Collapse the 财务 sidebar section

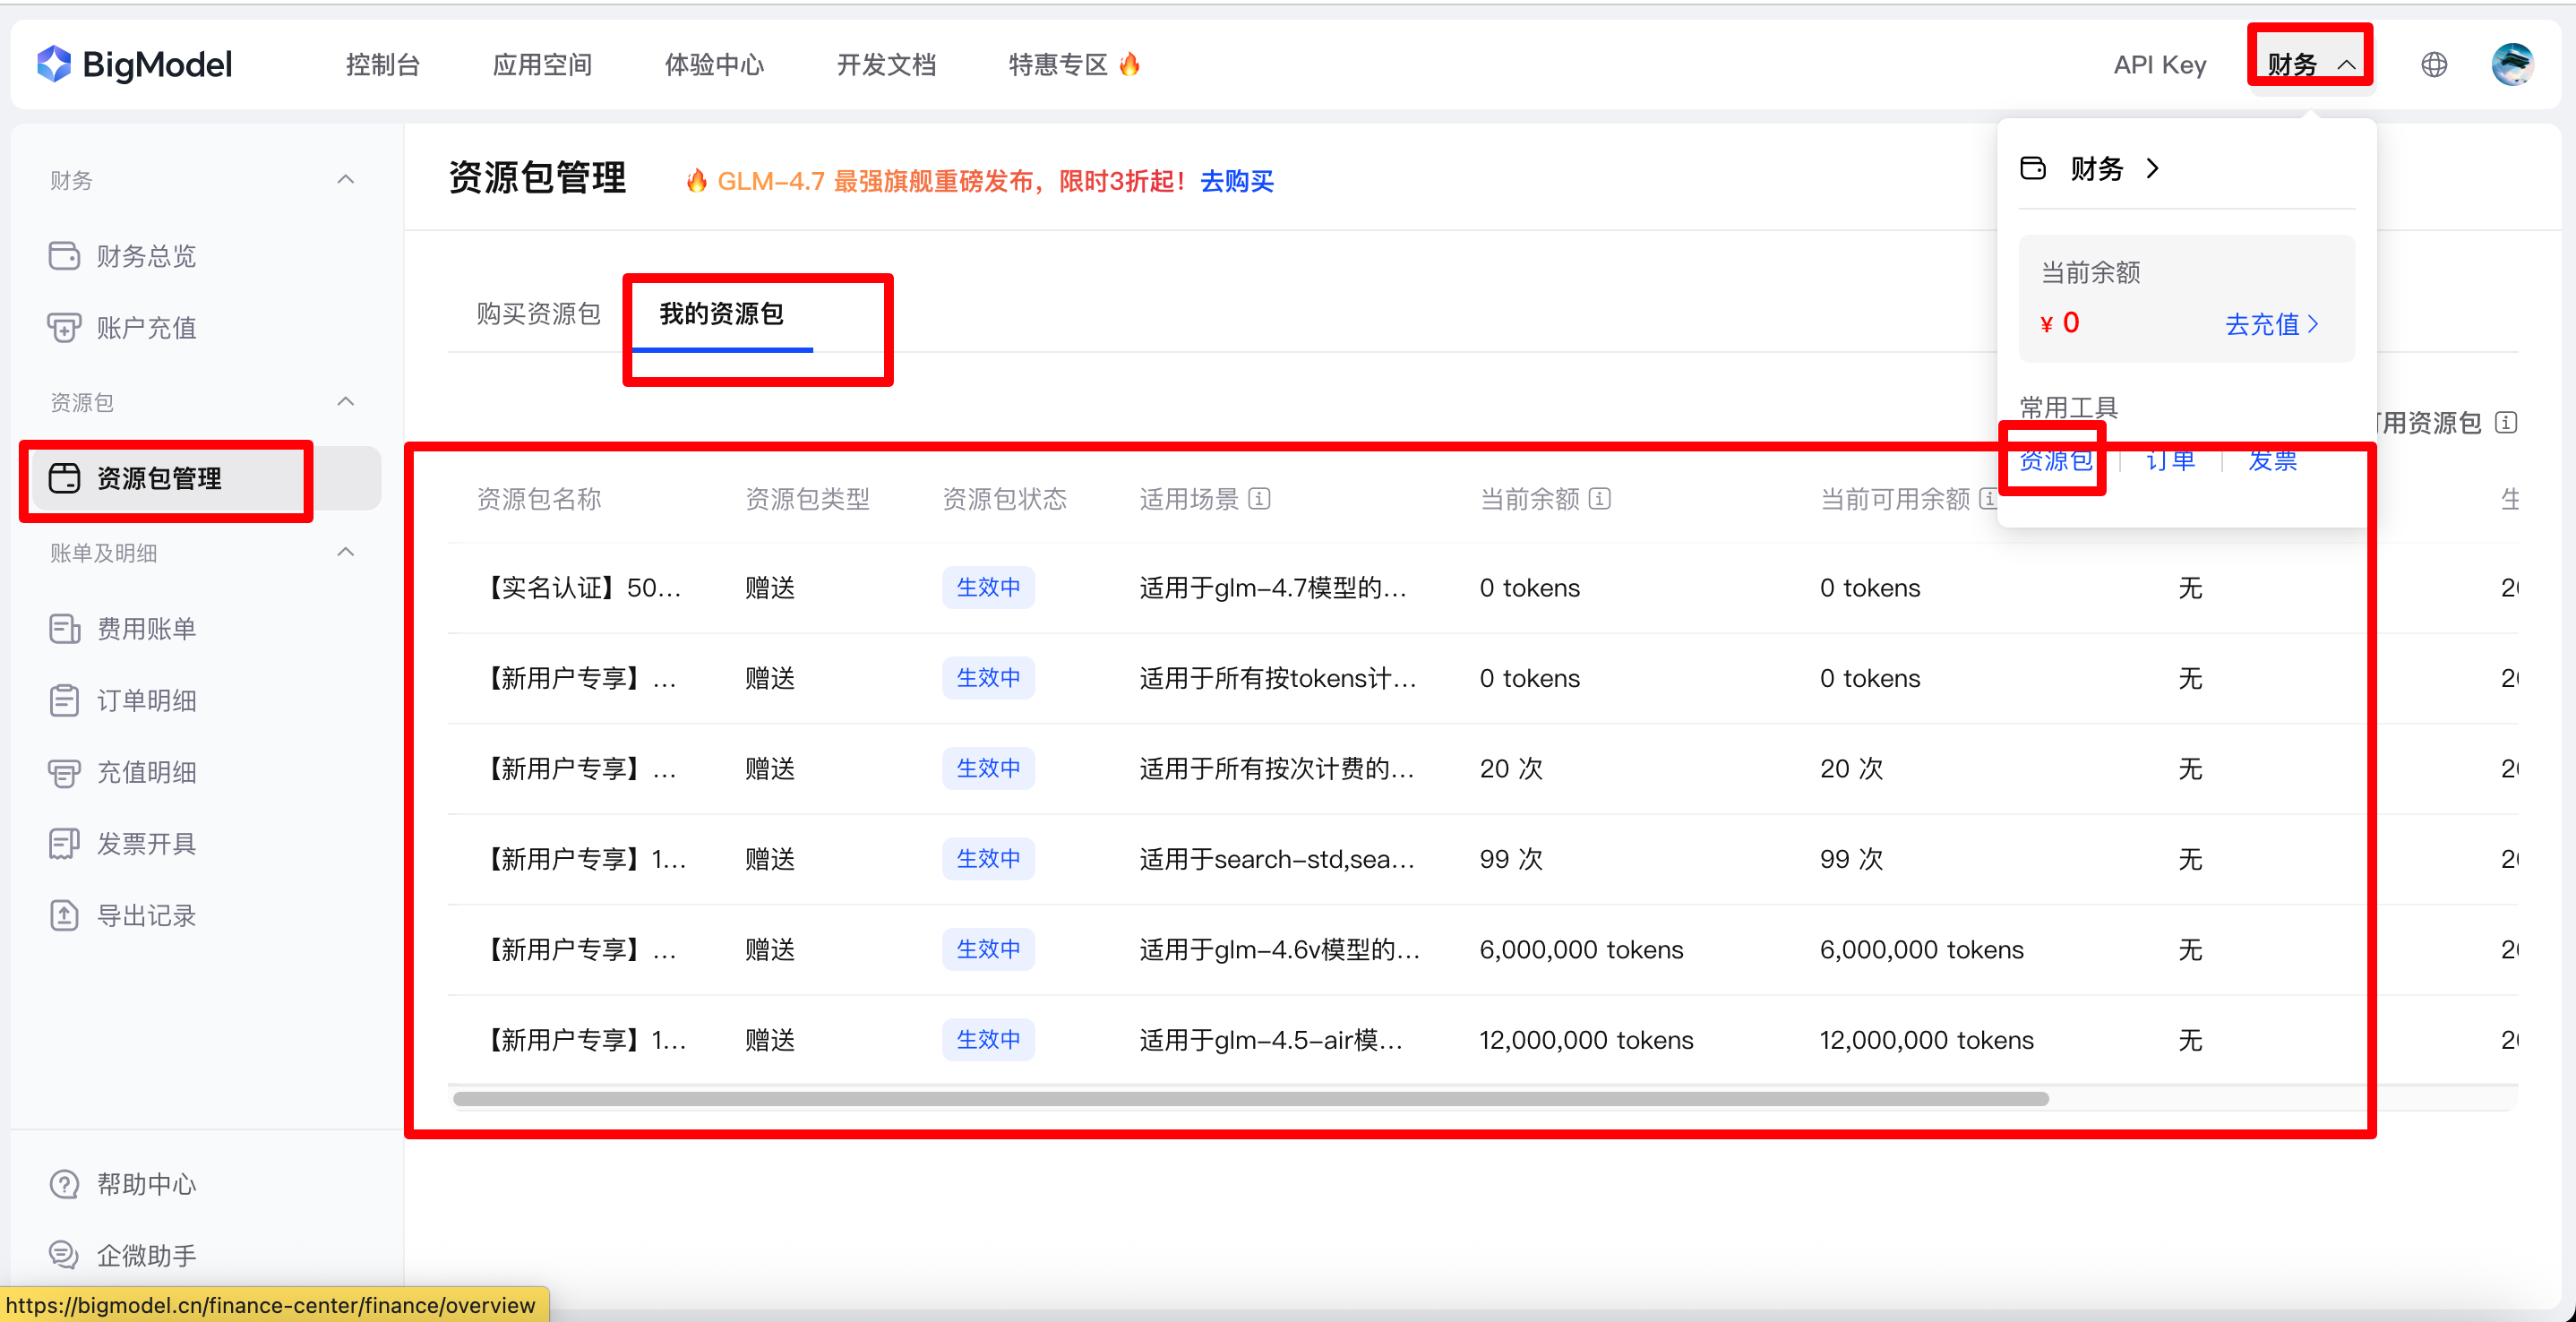click(x=346, y=180)
